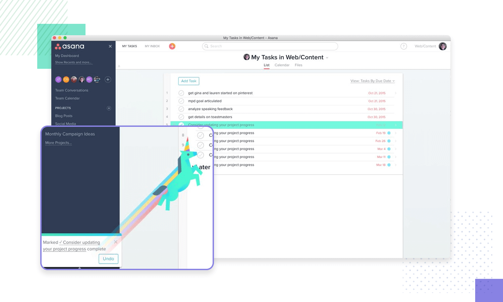Image resolution: width=503 pixels, height=302 pixels.
Task: Click the magnifier icon in the search bar
Action: (207, 46)
